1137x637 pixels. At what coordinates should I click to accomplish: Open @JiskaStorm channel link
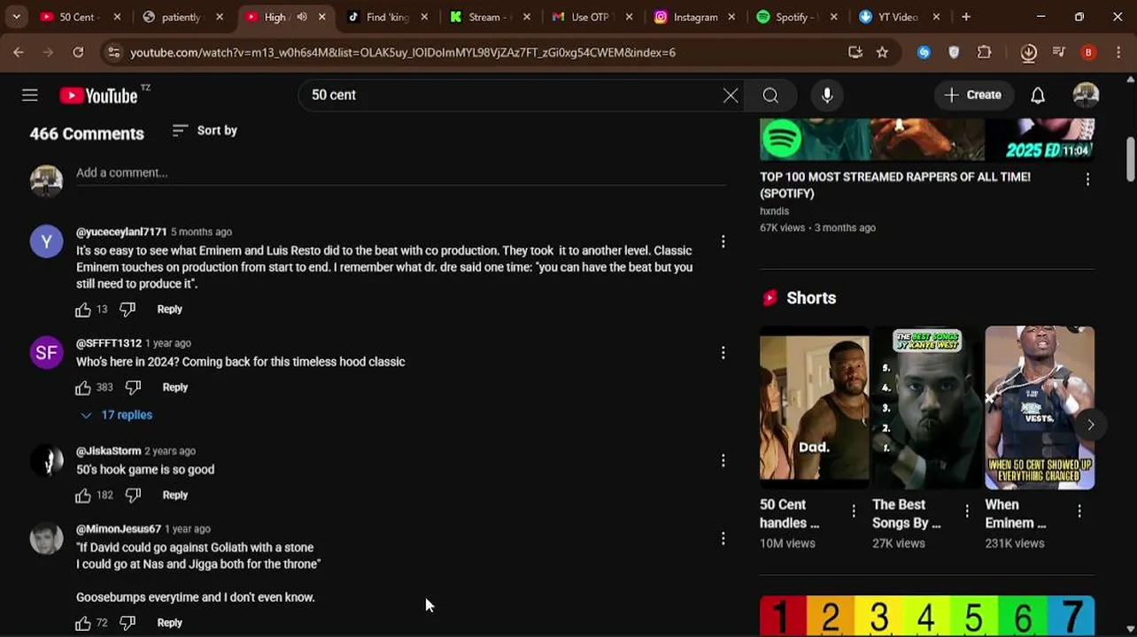click(109, 451)
